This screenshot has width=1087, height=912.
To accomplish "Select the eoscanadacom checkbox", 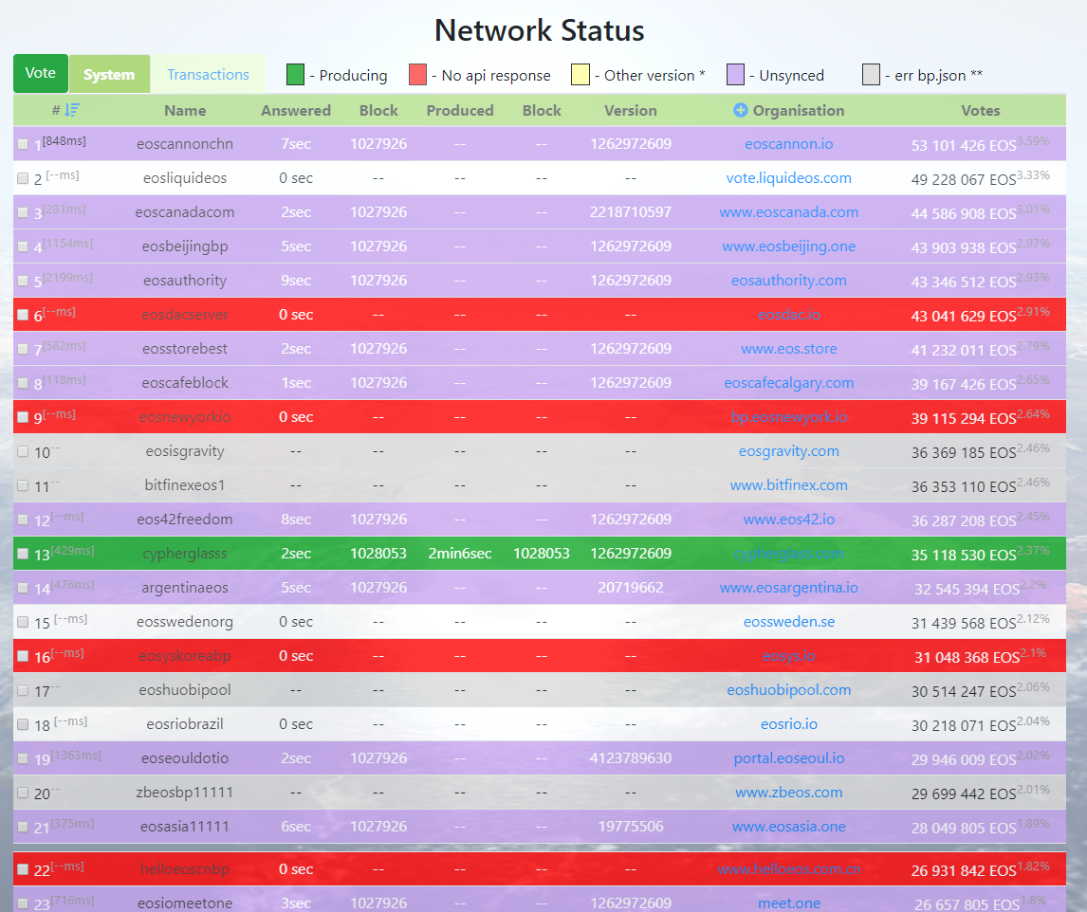I will pos(23,212).
